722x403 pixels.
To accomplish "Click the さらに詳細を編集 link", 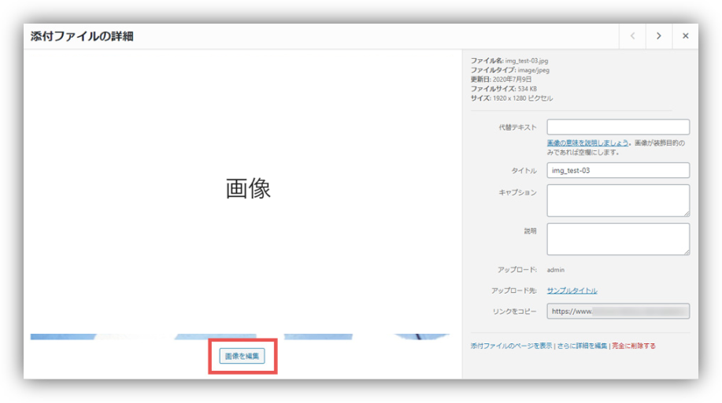I will [x=582, y=346].
